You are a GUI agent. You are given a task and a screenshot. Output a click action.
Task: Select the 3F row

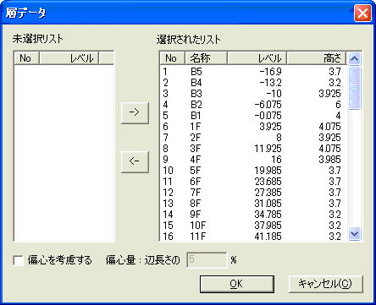(253, 149)
